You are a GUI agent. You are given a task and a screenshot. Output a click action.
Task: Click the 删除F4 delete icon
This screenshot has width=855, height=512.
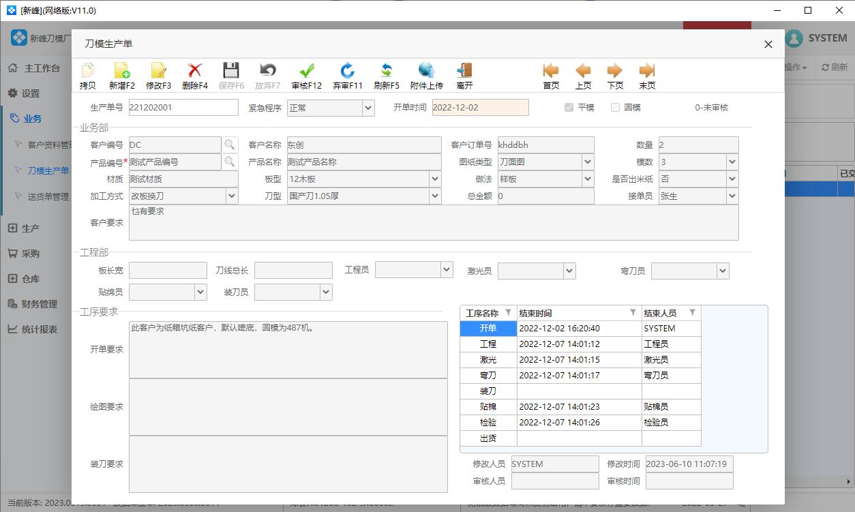click(x=195, y=70)
